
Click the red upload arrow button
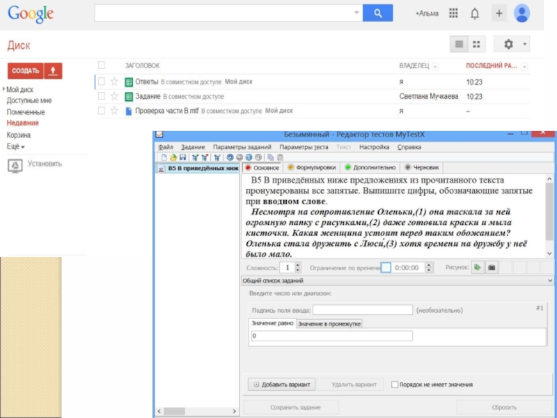tap(53, 71)
